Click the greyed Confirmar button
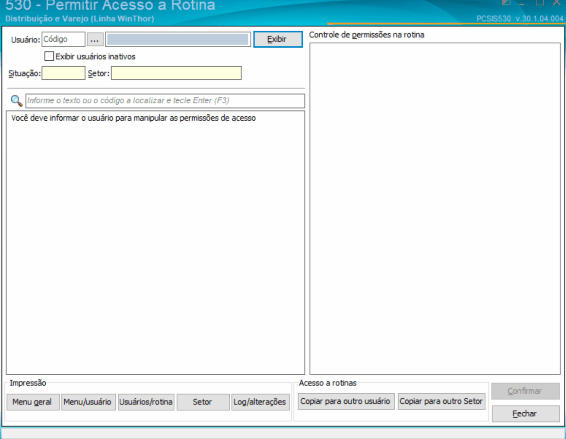 coord(526,391)
